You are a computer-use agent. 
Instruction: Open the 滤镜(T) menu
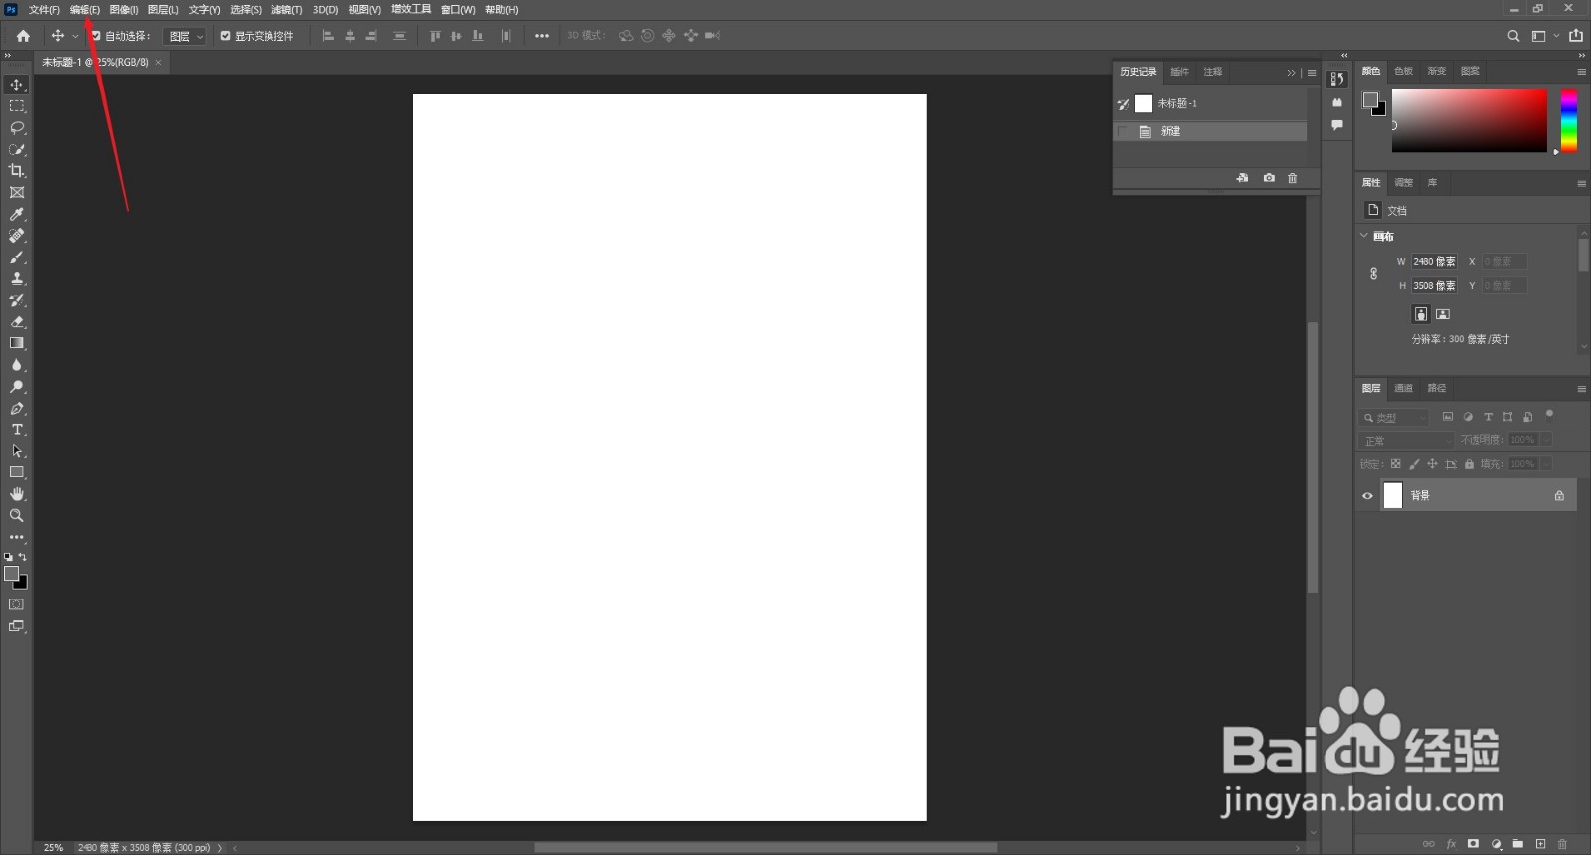pyautogui.click(x=286, y=9)
